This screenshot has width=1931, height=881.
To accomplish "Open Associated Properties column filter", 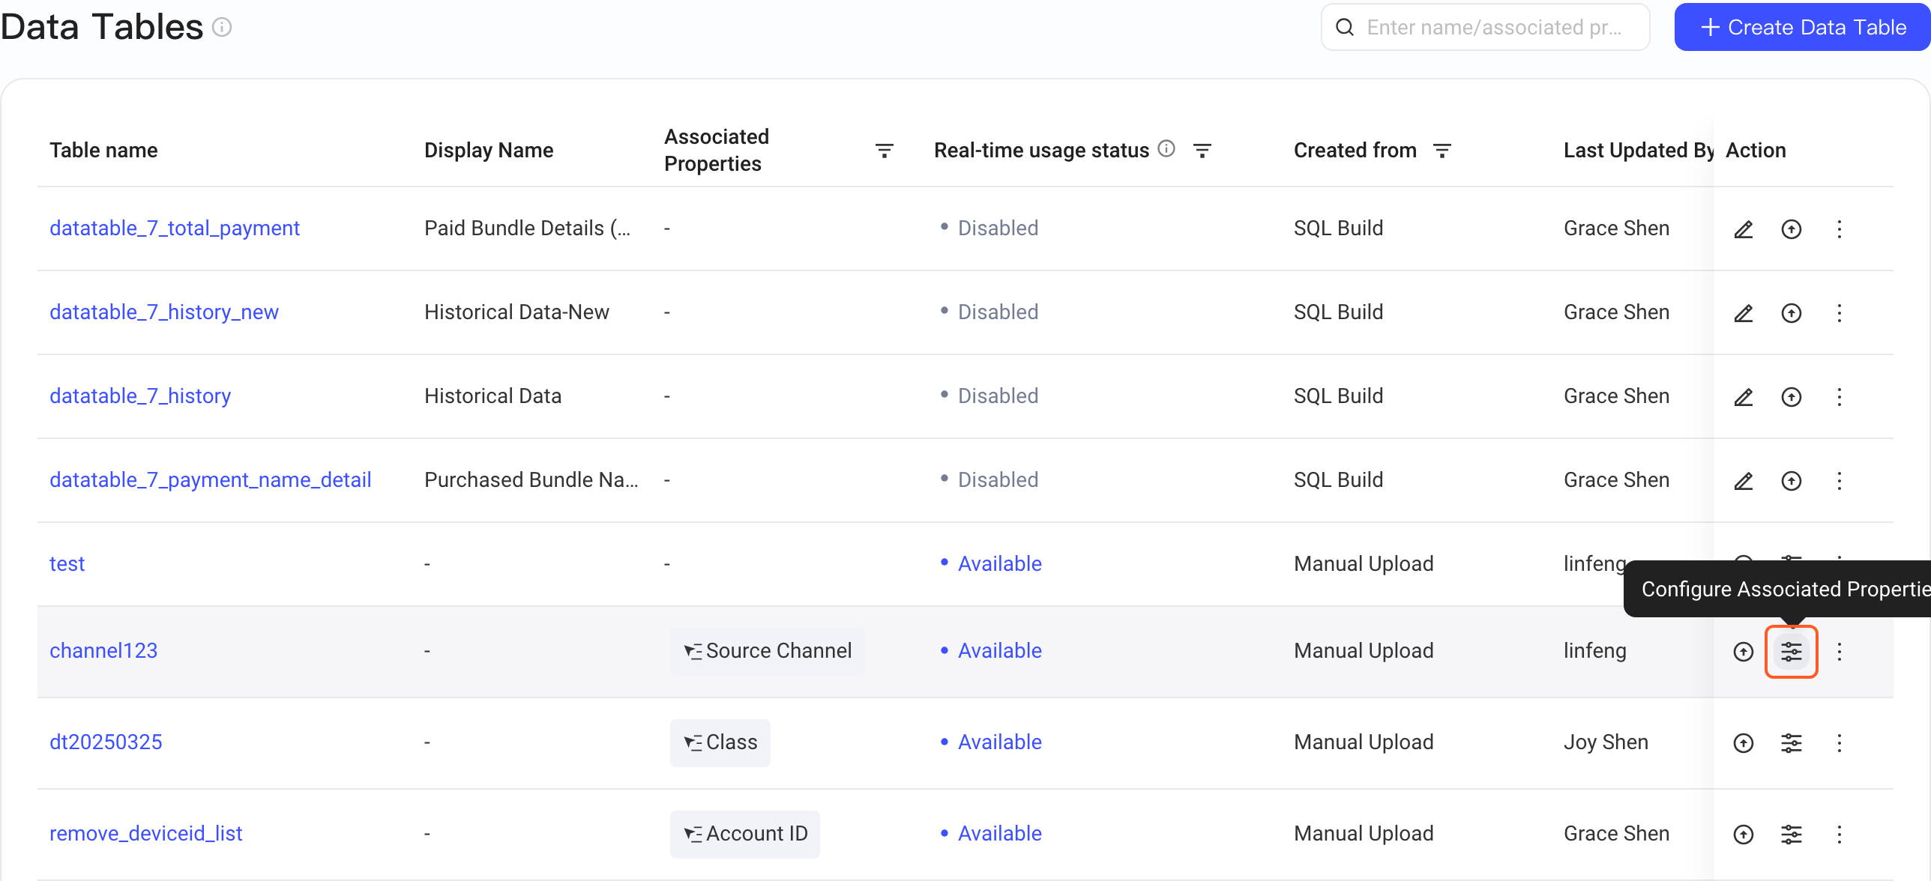I will 885,151.
